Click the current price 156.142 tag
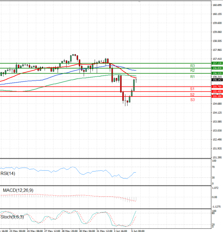The height and width of the screenshot is (232, 223). tap(217, 80)
